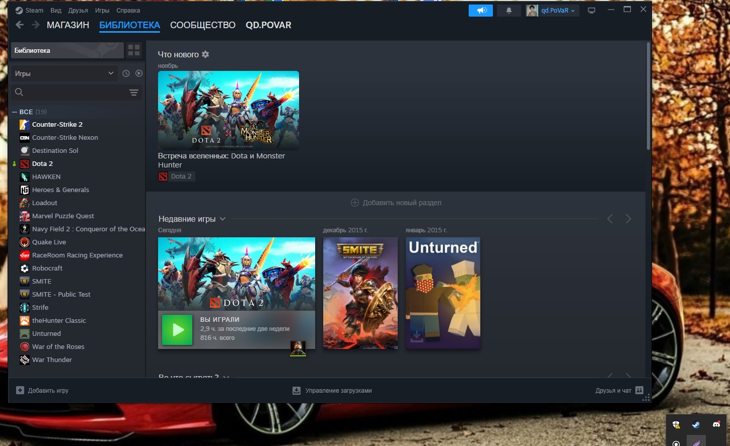Toggle ready-to-play games filter icon
The height and width of the screenshot is (446, 730).
coord(139,73)
